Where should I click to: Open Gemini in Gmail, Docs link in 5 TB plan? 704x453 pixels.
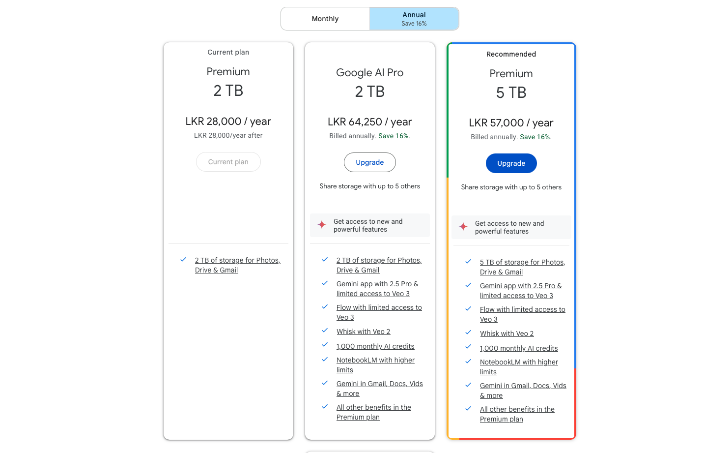click(x=523, y=391)
